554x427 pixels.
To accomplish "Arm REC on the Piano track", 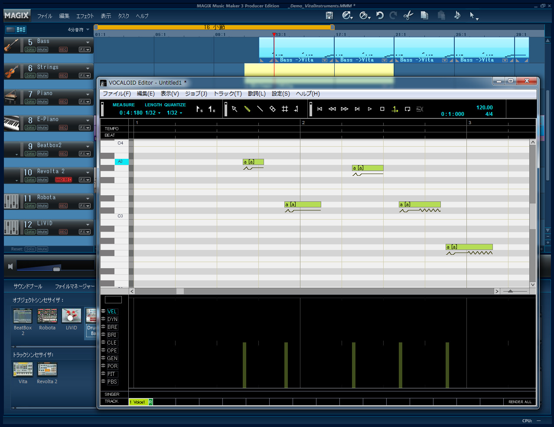I will pyautogui.click(x=63, y=102).
